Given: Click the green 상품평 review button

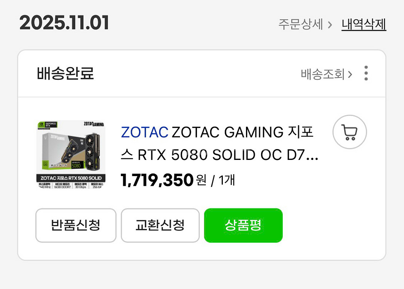Looking at the screenshot, I should tap(243, 225).
